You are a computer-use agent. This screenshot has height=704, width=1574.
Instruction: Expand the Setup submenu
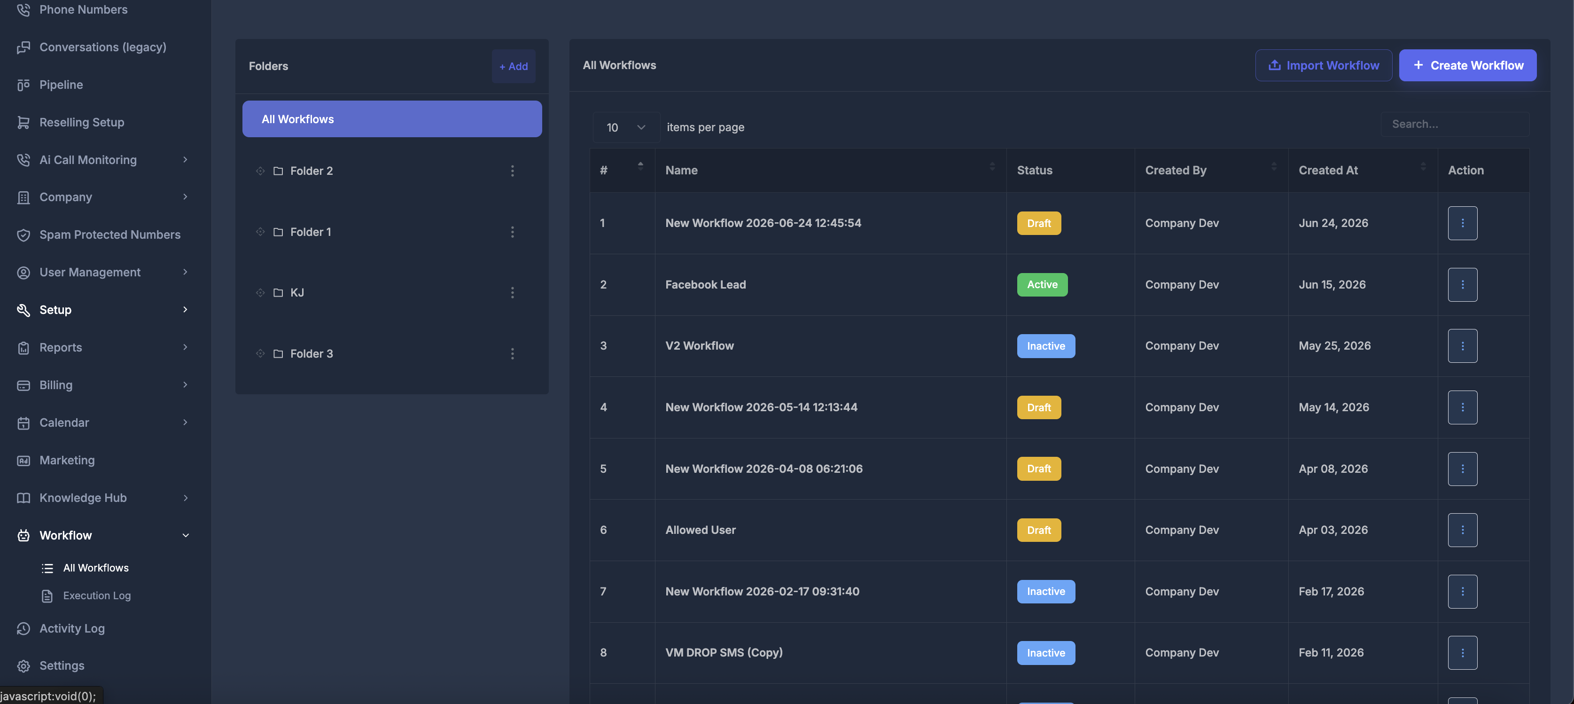[x=185, y=310]
